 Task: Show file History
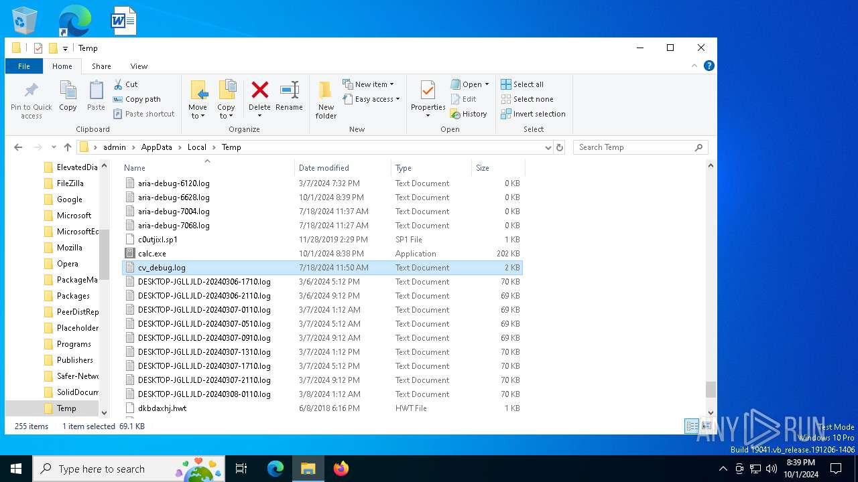click(x=469, y=114)
